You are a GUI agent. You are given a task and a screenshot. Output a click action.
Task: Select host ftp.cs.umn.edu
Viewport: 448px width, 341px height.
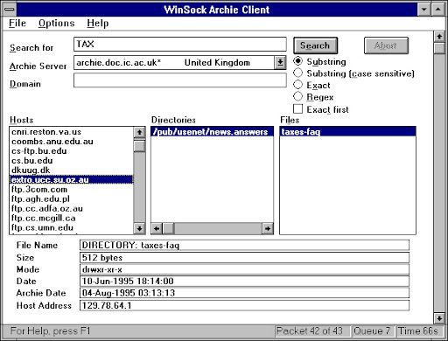coord(71,227)
